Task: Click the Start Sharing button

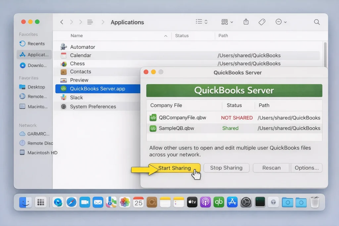Action: coord(174,168)
